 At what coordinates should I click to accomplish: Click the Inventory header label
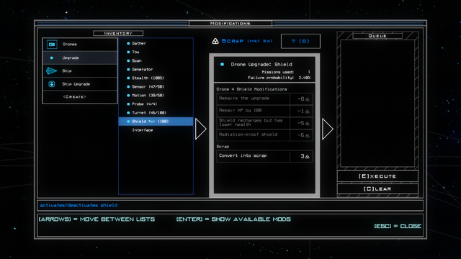118,34
